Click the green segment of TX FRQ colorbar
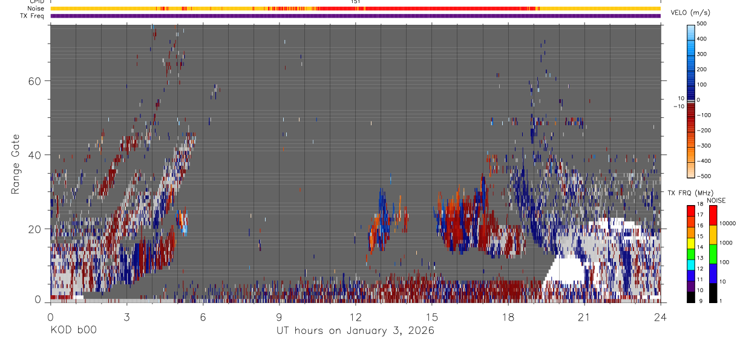 [692, 253]
